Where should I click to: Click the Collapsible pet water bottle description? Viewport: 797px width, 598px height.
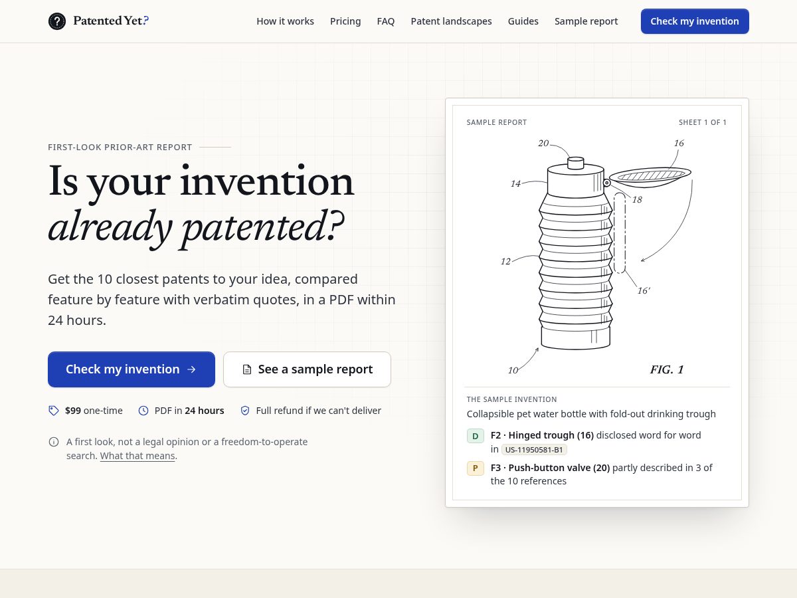coord(591,414)
